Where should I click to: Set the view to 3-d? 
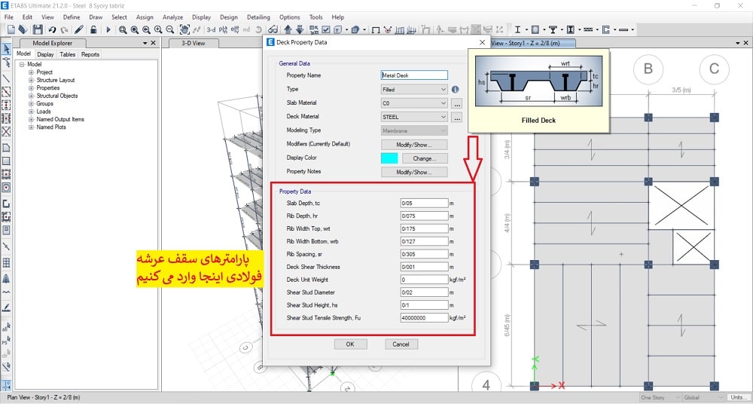point(212,30)
